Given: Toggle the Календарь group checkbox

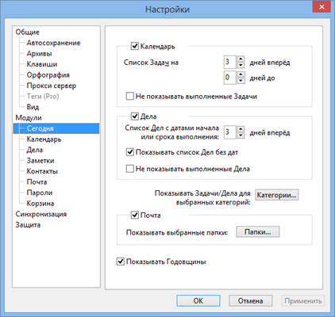Looking at the screenshot, I should [x=135, y=46].
